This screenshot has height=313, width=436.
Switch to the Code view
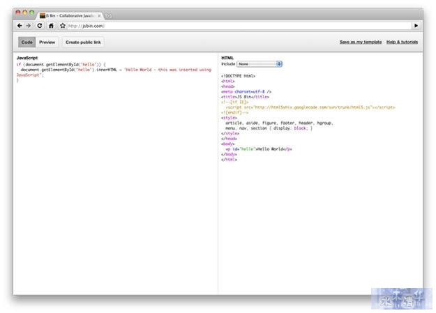click(x=27, y=43)
